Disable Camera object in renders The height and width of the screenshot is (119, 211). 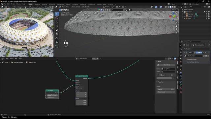pos(209,14)
